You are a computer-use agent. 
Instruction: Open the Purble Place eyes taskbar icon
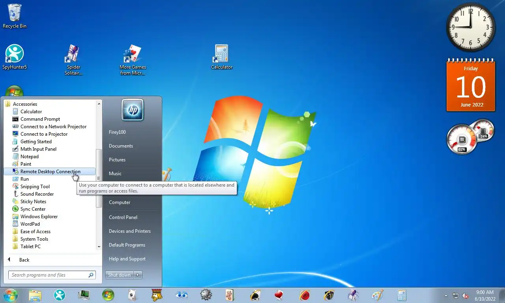coord(181,295)
